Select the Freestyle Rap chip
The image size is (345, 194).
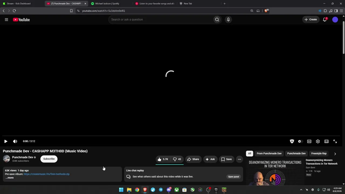pos(319,154)
